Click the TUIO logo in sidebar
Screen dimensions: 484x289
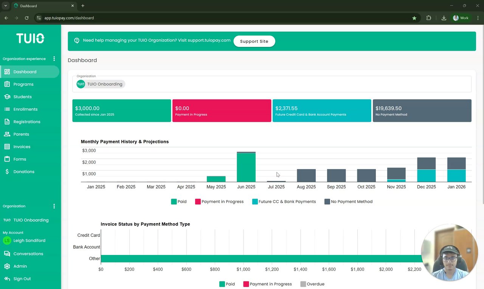(x=30, y=38)
